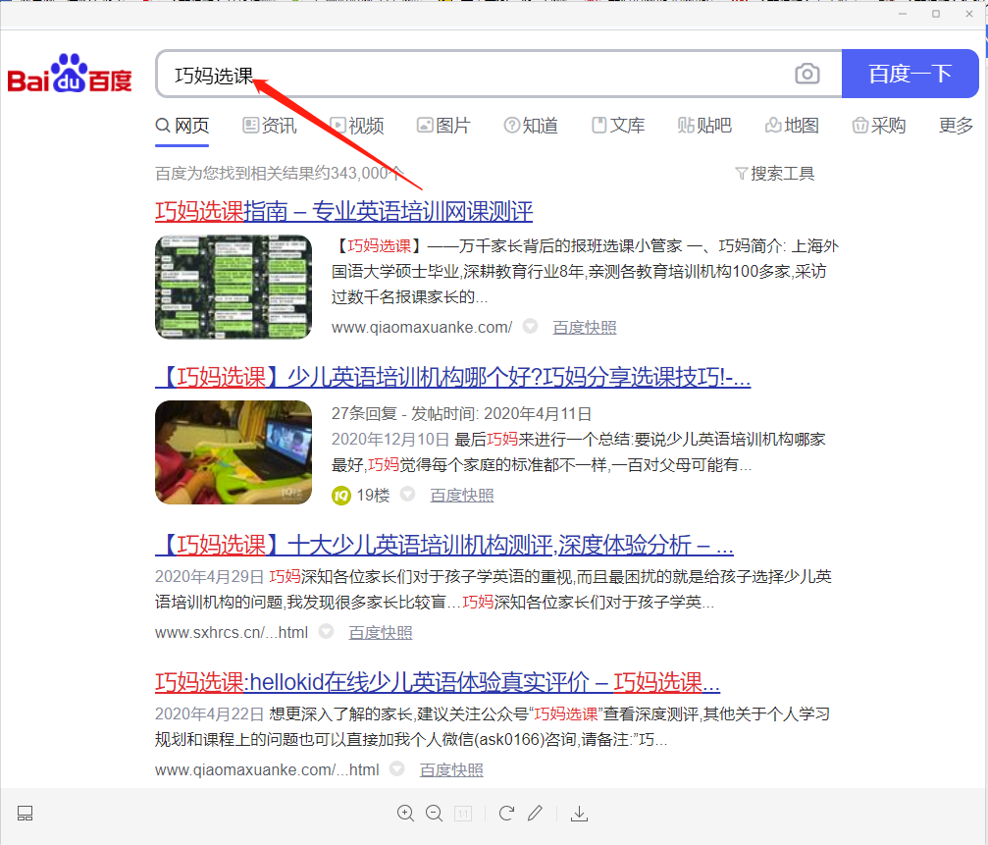Click URL text www.sxhrcs.cn/...html
The width and height of the screenshot is (988, 845).
(232, 632)
